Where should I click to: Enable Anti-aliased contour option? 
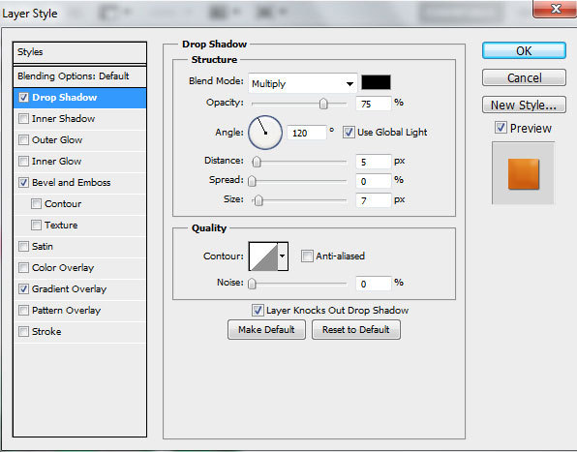pos(307,256)
